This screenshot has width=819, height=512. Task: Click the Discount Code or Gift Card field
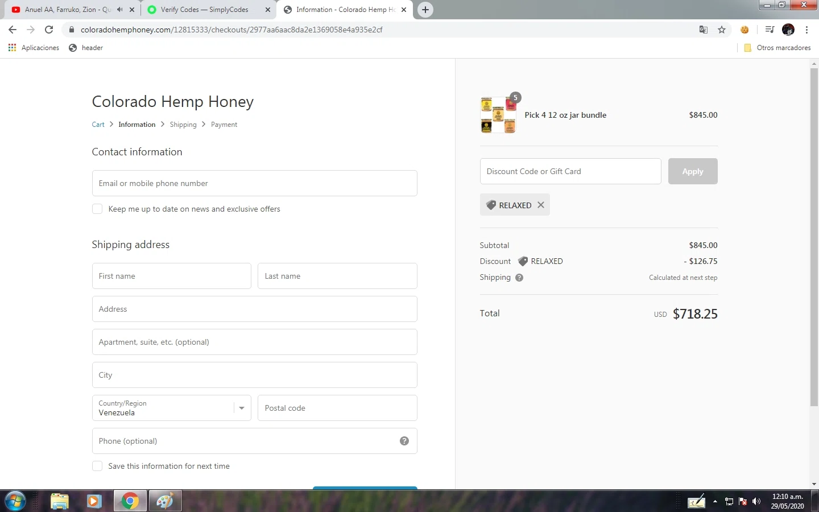[570, 171]
